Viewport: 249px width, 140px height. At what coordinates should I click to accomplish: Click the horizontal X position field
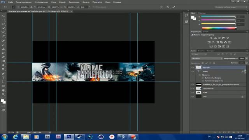click(x=25, y=7)
